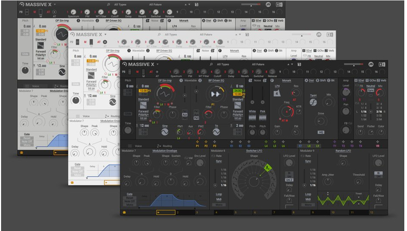The image size is (407, 231).
Task: Click the VR modulation crosshair icon
Action: 377,142
